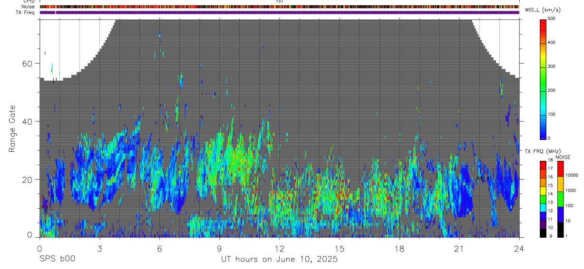Click the 24 tick on the UT hours axis
Screen dimensions: 584x269
[519, 248]
